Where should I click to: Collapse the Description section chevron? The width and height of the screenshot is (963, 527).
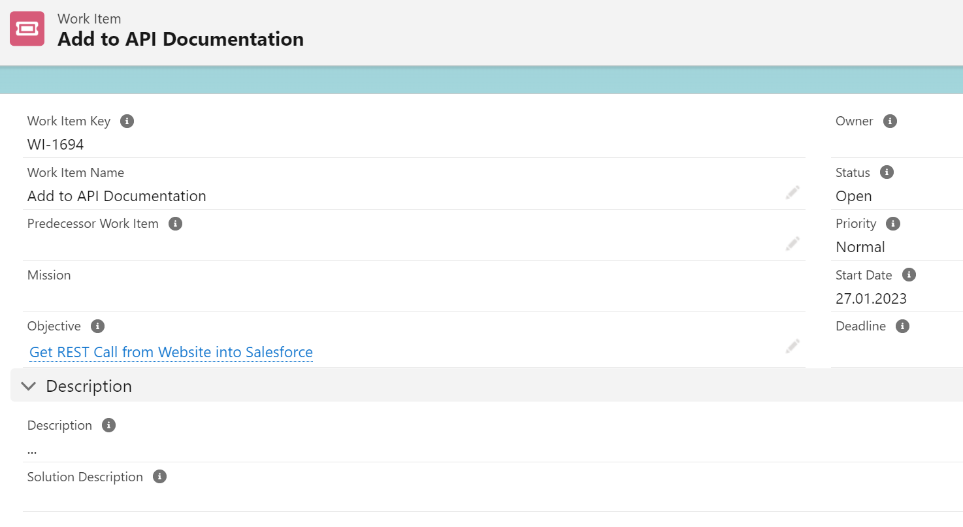click(28, 386)
